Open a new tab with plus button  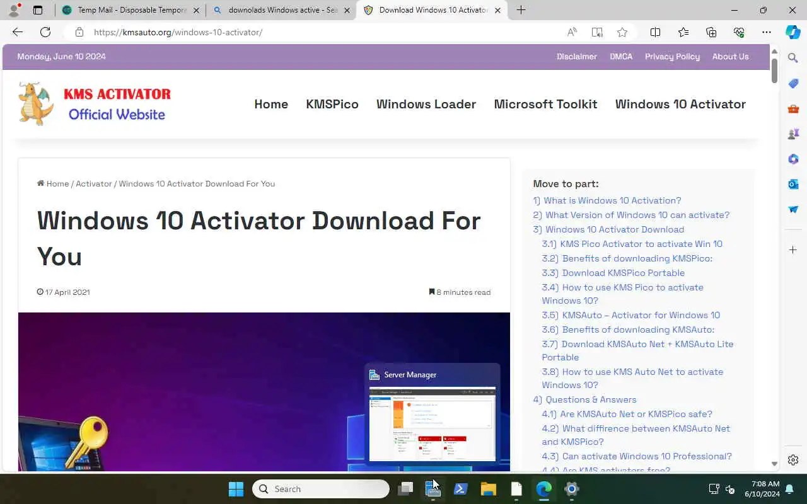point(521,10)
